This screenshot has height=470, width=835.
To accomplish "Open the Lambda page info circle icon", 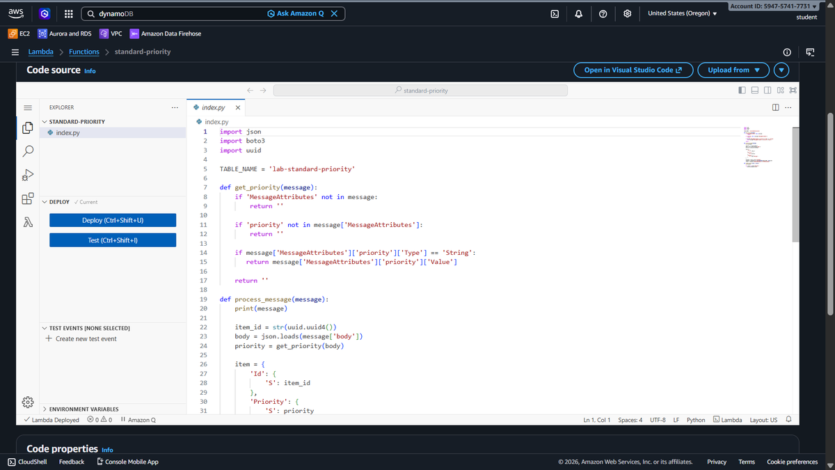I will pyautogui.click(x=787, y=52).
